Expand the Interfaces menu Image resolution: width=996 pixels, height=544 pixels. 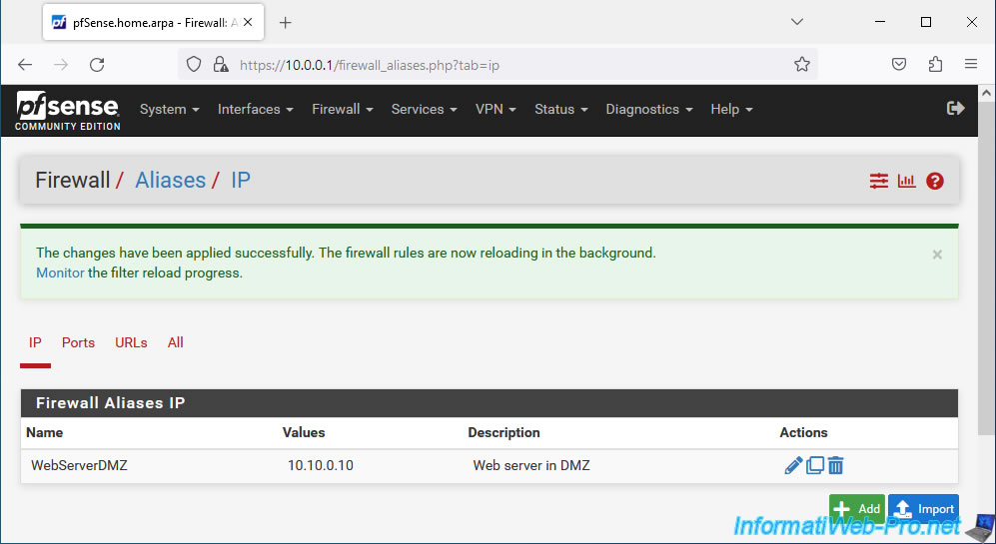click(x=256, y=109)
